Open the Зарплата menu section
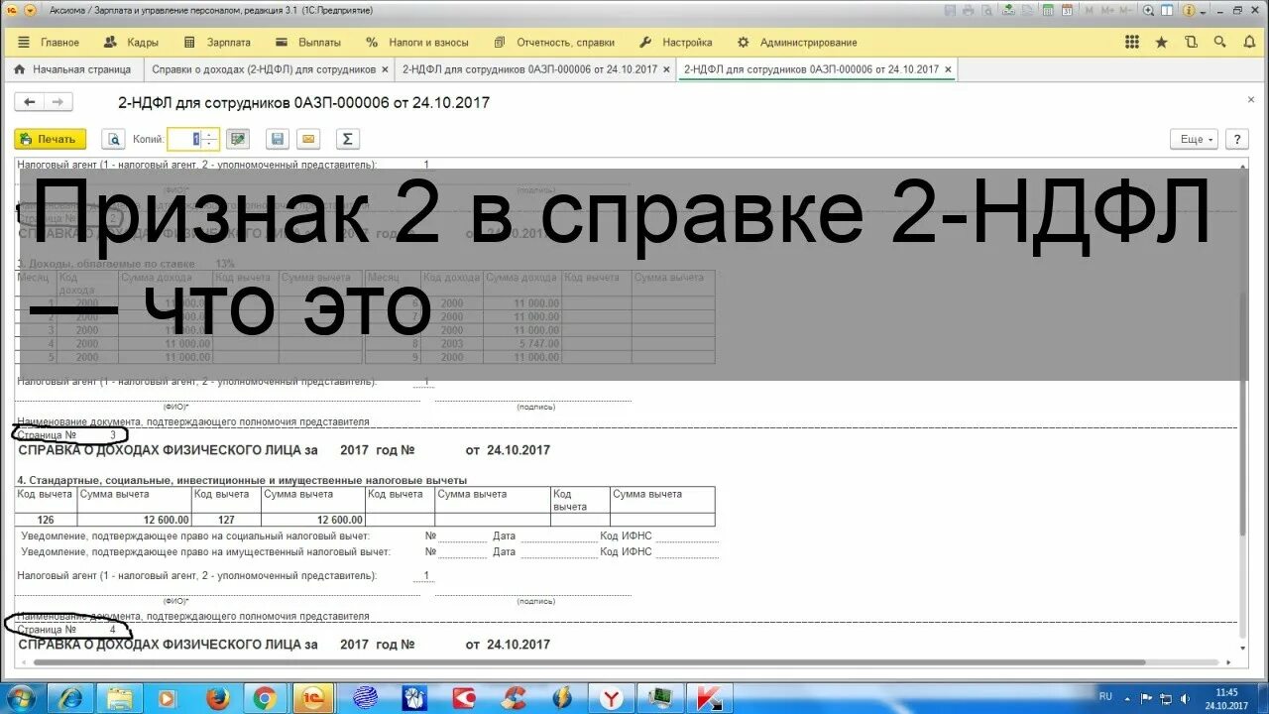 (218, 43)
